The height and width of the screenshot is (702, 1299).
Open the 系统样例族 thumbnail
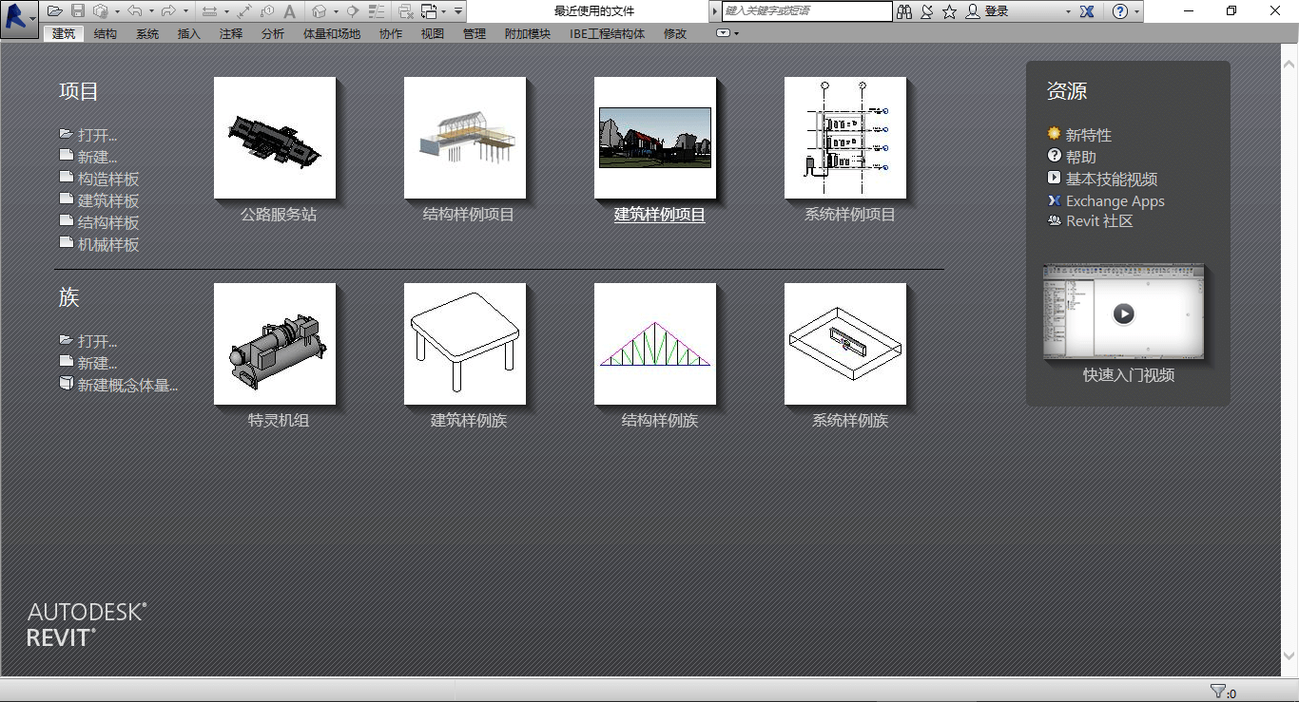click(x=845, y=344)
